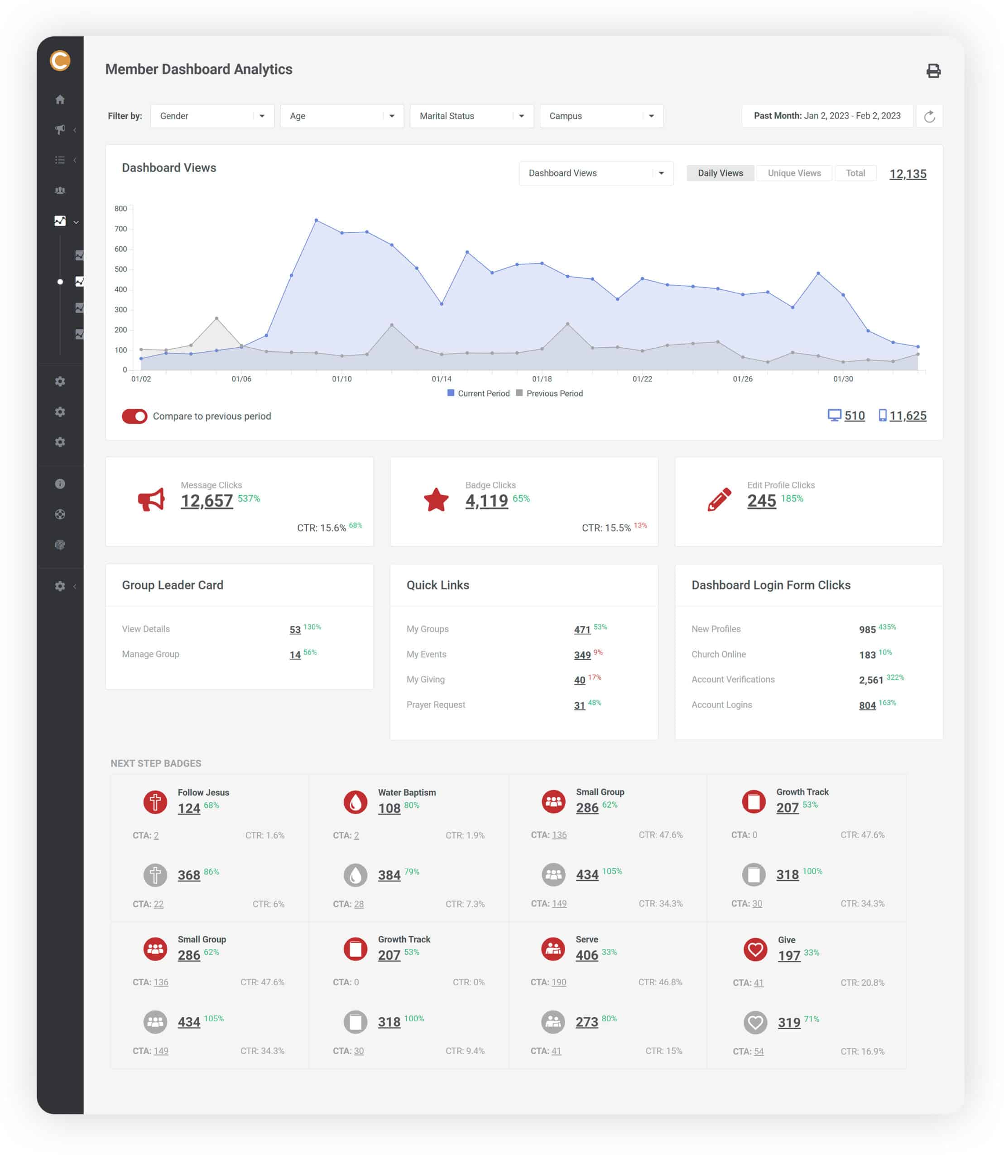The width and height of the screenshot is (1004, 1159).
Task: Click the red megaphone Message Clicks icon
Action: 151,499
